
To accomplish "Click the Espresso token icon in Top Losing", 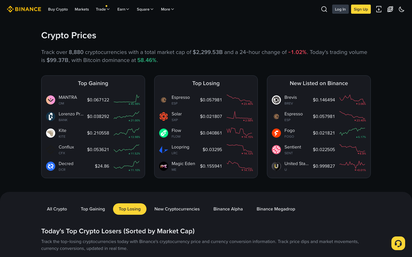I will [x=164, y=100].
